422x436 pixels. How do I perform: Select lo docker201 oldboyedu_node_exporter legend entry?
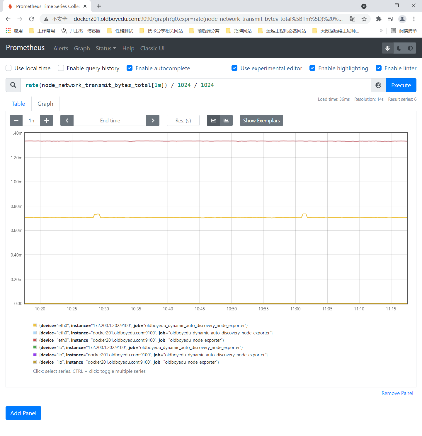tap(126, 362)
